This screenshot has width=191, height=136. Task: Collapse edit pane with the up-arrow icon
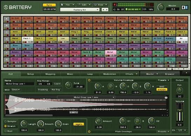click(186, 73)
